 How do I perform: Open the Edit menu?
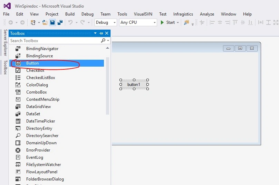coord(20,14)
